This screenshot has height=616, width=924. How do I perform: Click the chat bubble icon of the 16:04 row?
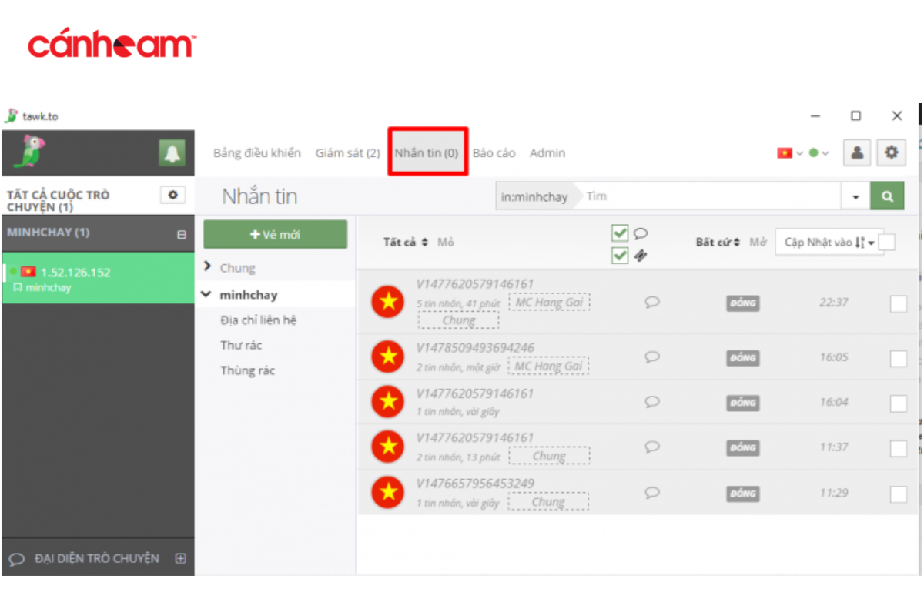pos(652,402)
